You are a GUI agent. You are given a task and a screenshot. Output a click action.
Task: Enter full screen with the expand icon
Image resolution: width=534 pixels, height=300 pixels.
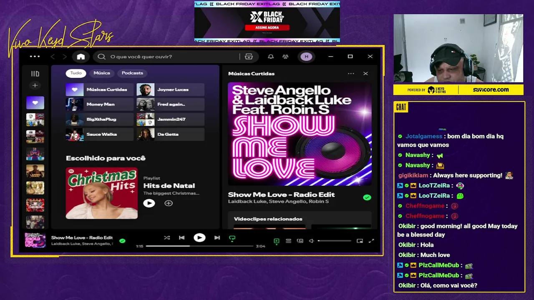pos(371,241)
